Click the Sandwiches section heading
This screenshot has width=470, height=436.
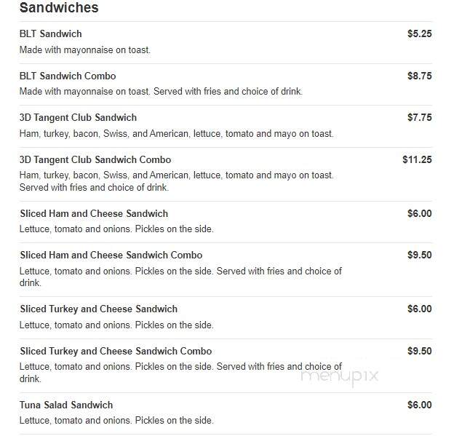click(59, 8)
